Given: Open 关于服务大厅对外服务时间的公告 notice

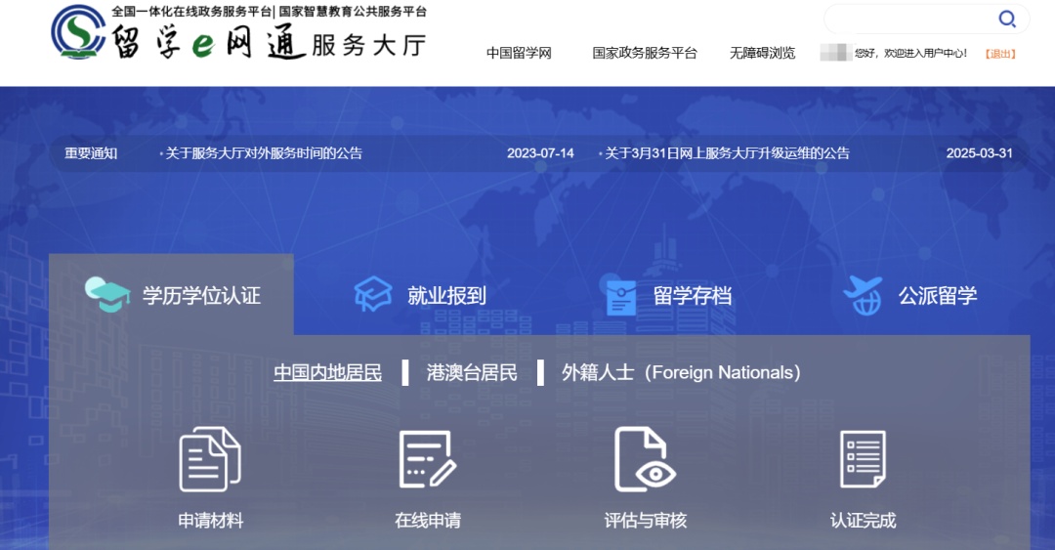Looking at the screenshot, I should tap(264, 152).
